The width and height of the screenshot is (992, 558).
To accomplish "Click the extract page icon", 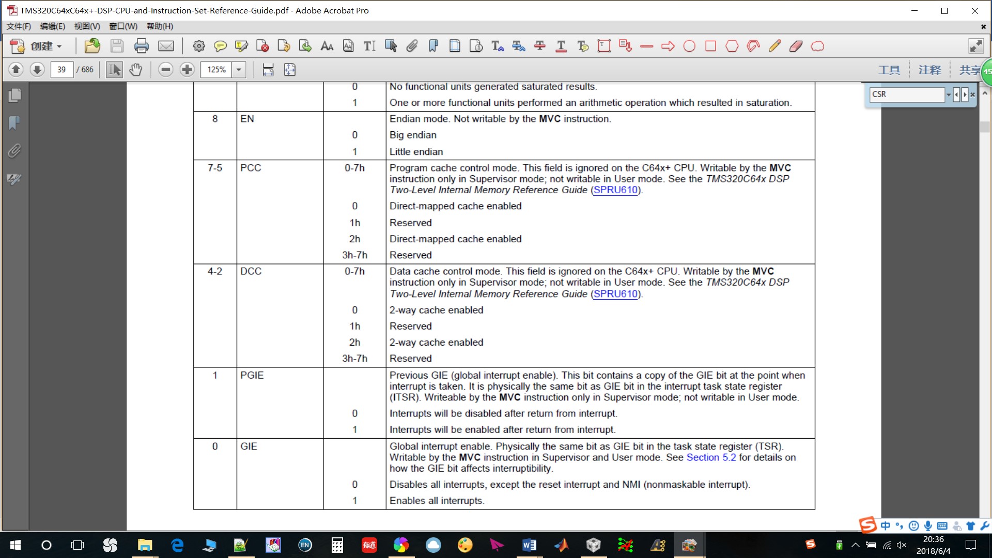I will click(x=305, y=47).
